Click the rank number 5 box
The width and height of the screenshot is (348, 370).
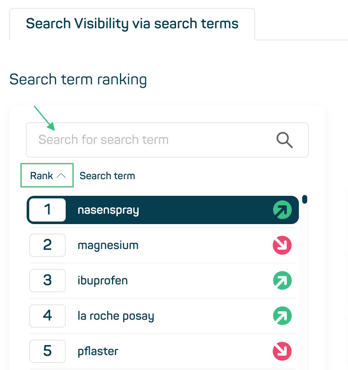tap(47, 351)
